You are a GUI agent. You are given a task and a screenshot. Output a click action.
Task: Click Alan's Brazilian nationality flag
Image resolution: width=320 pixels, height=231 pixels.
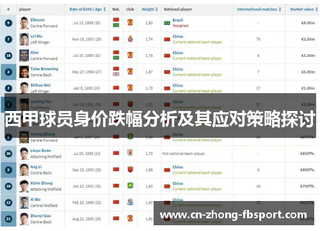[x=116, y=57]
